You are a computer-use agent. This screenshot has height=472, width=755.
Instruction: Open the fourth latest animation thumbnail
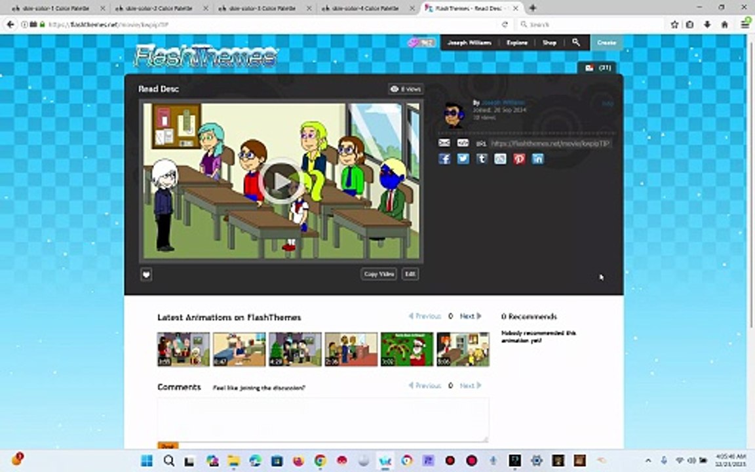[x=351, y=349]
